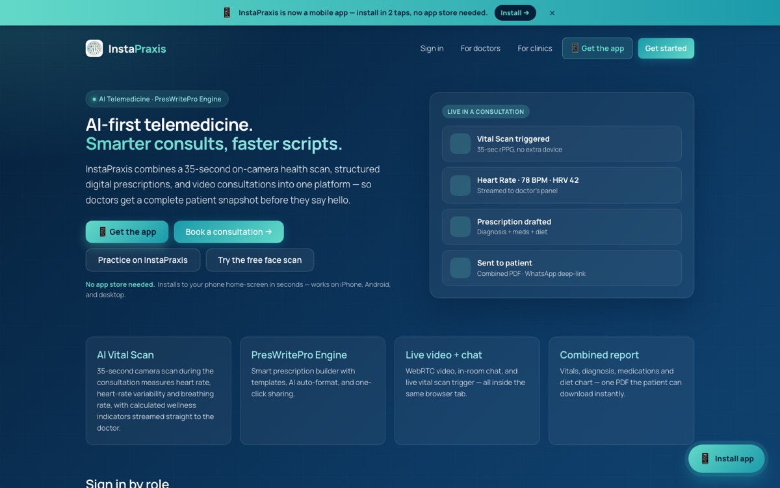780x488 pixels.
Task: Click the No app store needed text
Action: (x=120, y=284)
